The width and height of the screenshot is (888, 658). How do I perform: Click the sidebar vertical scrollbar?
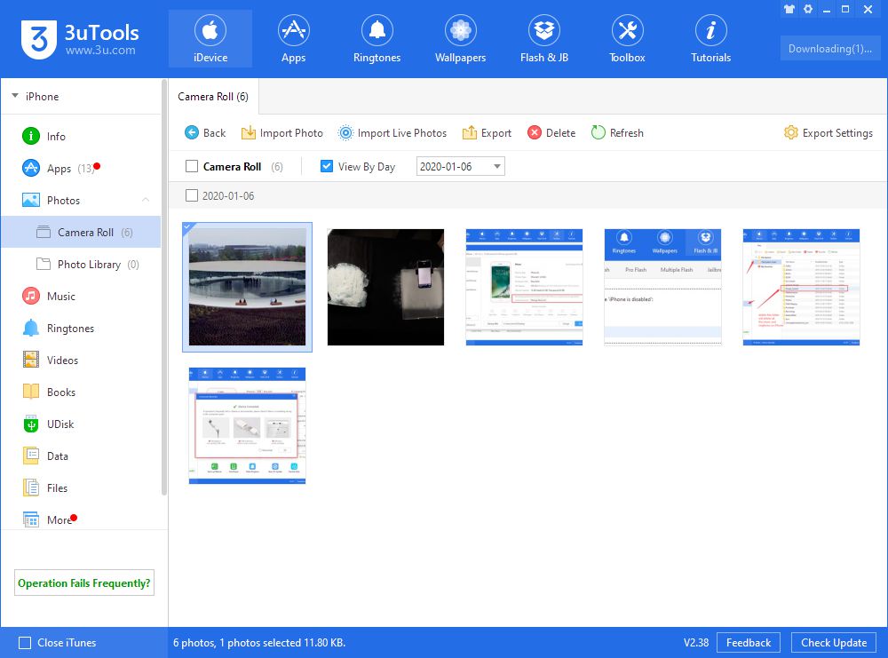click(164, 288)
